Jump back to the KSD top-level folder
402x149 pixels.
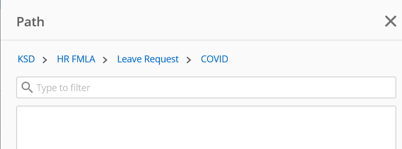pyautogui.click(x=26, y=59)
